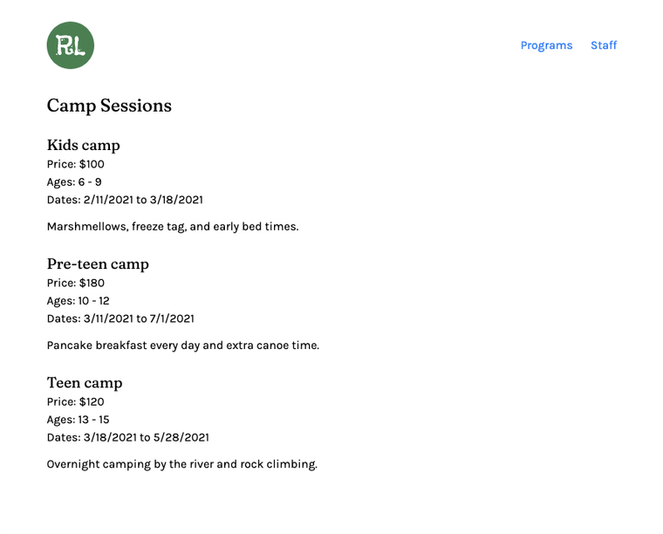Click the Teen camp session title
Viewport: 663px width, 534px height.
pyautogui.click(x=85, y=383)
